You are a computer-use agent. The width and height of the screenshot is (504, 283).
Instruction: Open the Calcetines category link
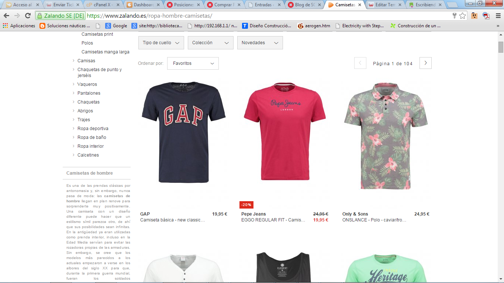coord(88,155)
